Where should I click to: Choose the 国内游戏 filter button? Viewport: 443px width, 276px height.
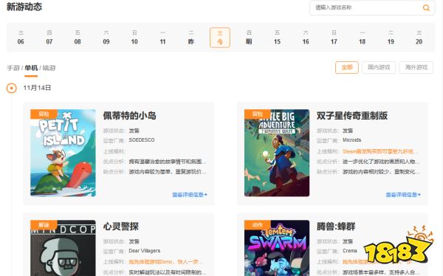tap(379, 67)
